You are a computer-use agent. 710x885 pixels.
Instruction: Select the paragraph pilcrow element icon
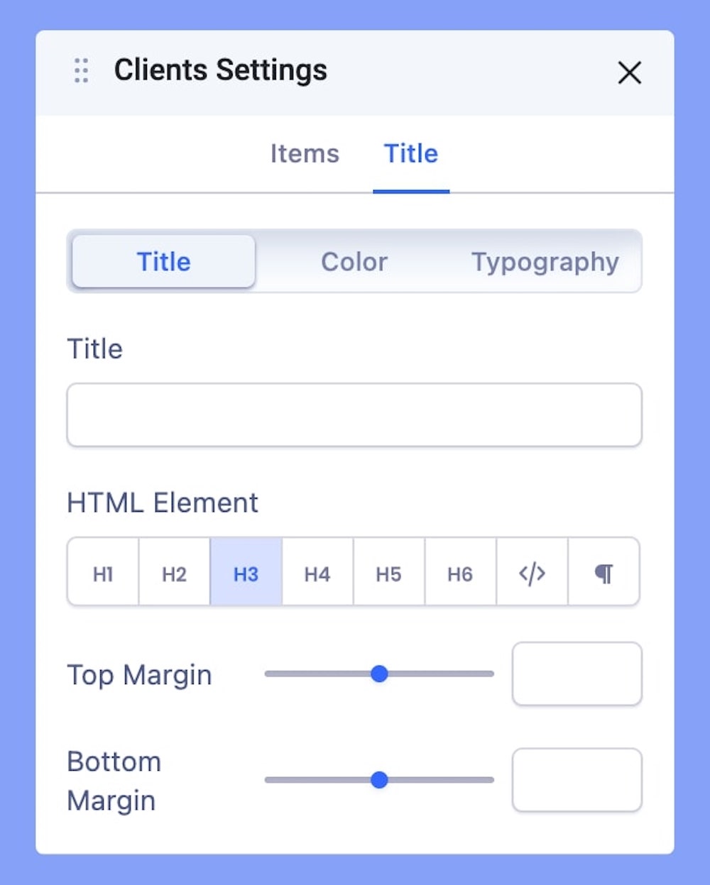coord(603,573)
